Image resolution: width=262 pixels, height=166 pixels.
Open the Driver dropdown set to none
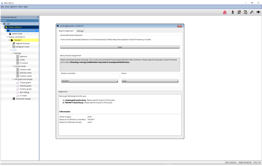(150, 81)
